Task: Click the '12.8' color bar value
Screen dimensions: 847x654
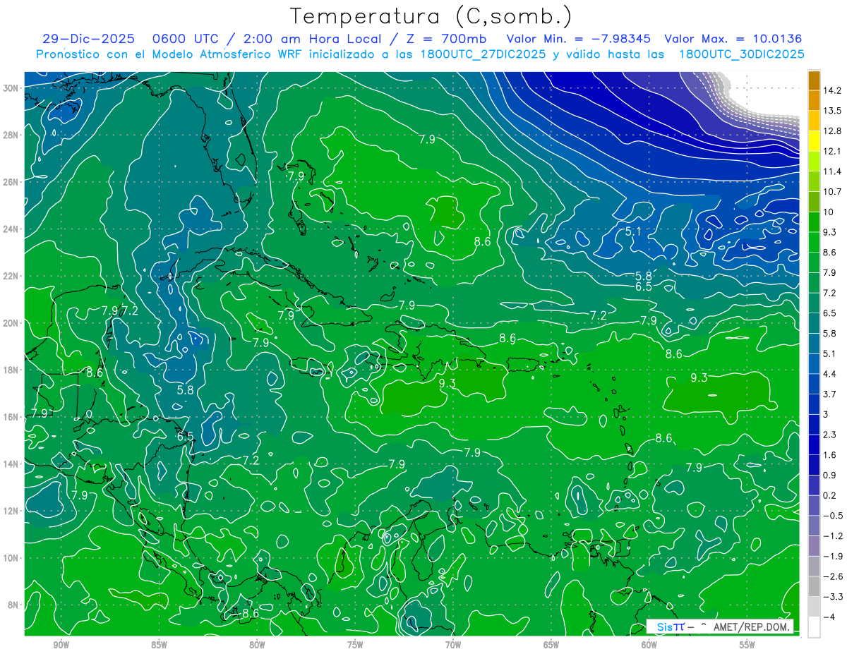Action: point(833,131)
